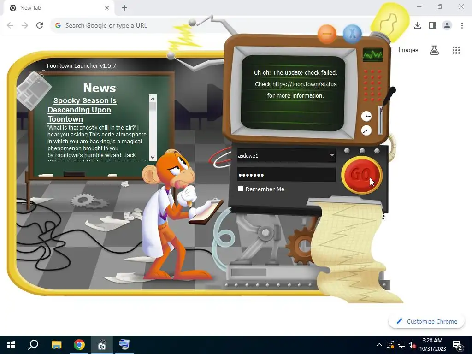Viewport: 472px width, 354px height.
Task: Focus the password field
Action: point(286,175)
